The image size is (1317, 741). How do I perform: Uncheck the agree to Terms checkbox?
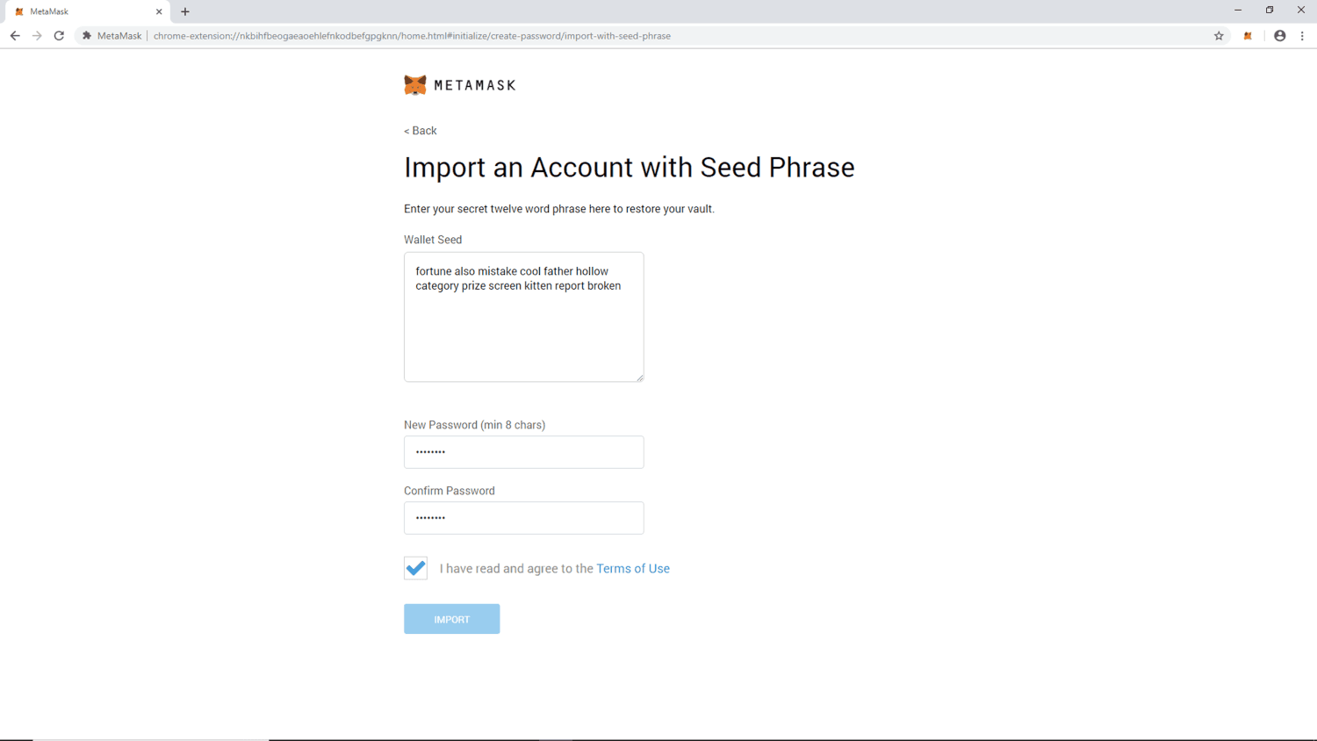416,568
